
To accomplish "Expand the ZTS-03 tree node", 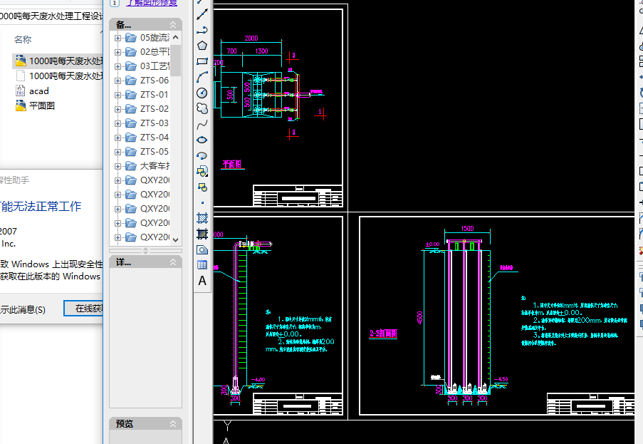I will [x=117, y=123].
